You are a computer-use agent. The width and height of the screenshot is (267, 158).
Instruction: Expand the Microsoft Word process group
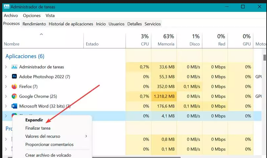[6, 106]
